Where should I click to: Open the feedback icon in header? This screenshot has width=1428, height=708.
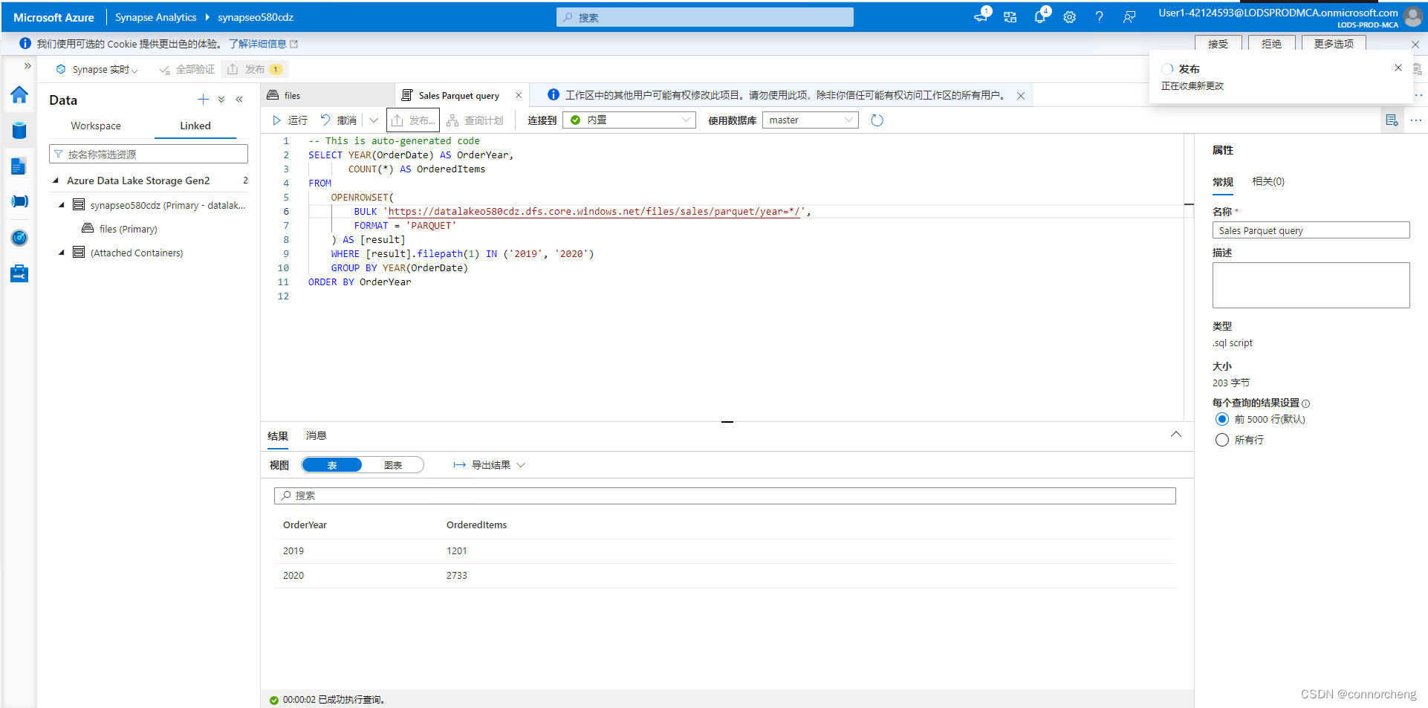pos(1129,17)
